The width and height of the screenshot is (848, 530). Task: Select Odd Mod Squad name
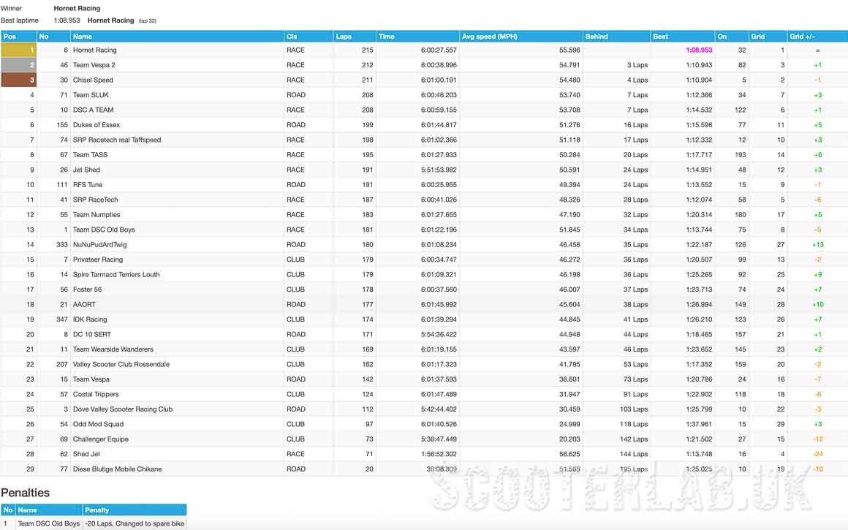click(x=99, y=424)
